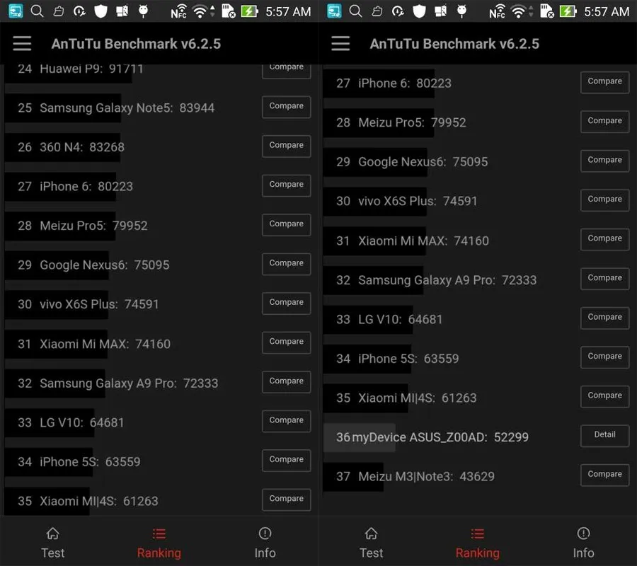The width and height of the screenshot is (637, 566).
Task: Compare with iPhone 6 on left screen
Action: pos(287,185)
